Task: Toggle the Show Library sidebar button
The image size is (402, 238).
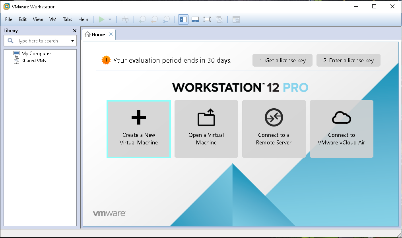Action: [x=183, y=19]
